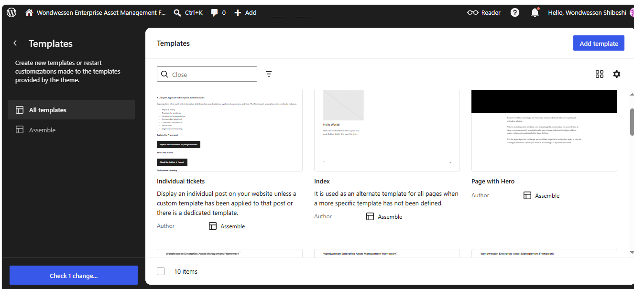Viewport: 634px width, 289px height.
Task: Click the Individual tickets description text
Action: [227, 203]
